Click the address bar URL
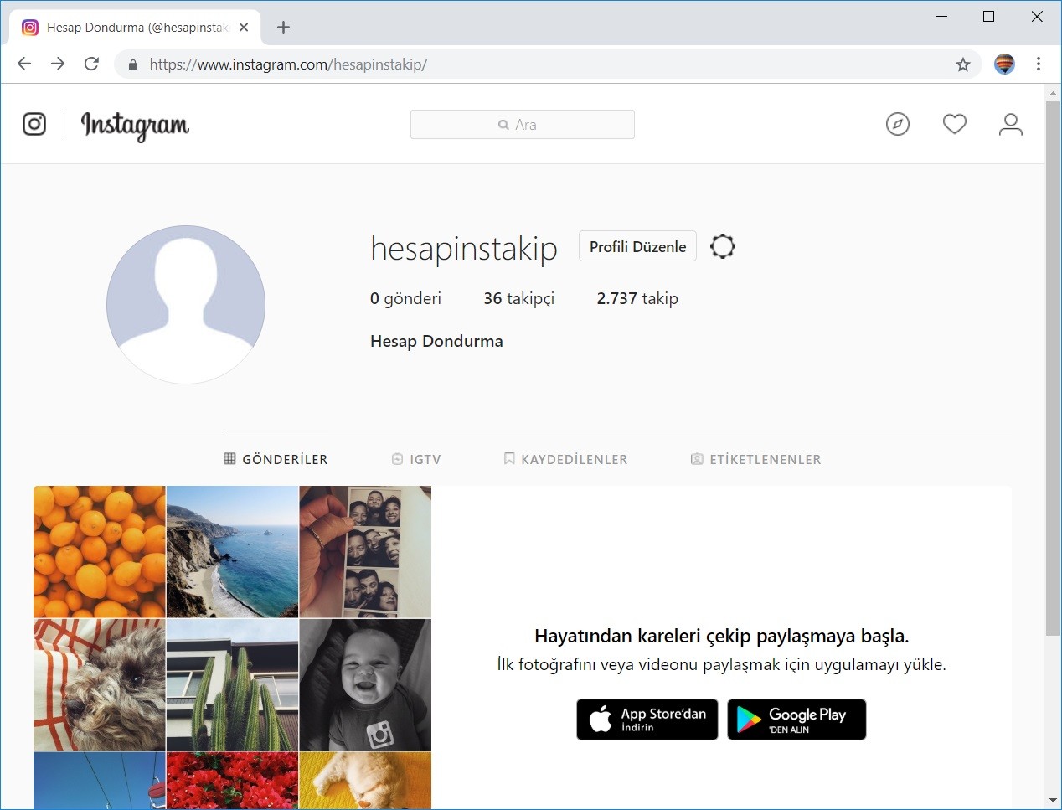Viewport: 1062px width, 810px height. [288, 64]
